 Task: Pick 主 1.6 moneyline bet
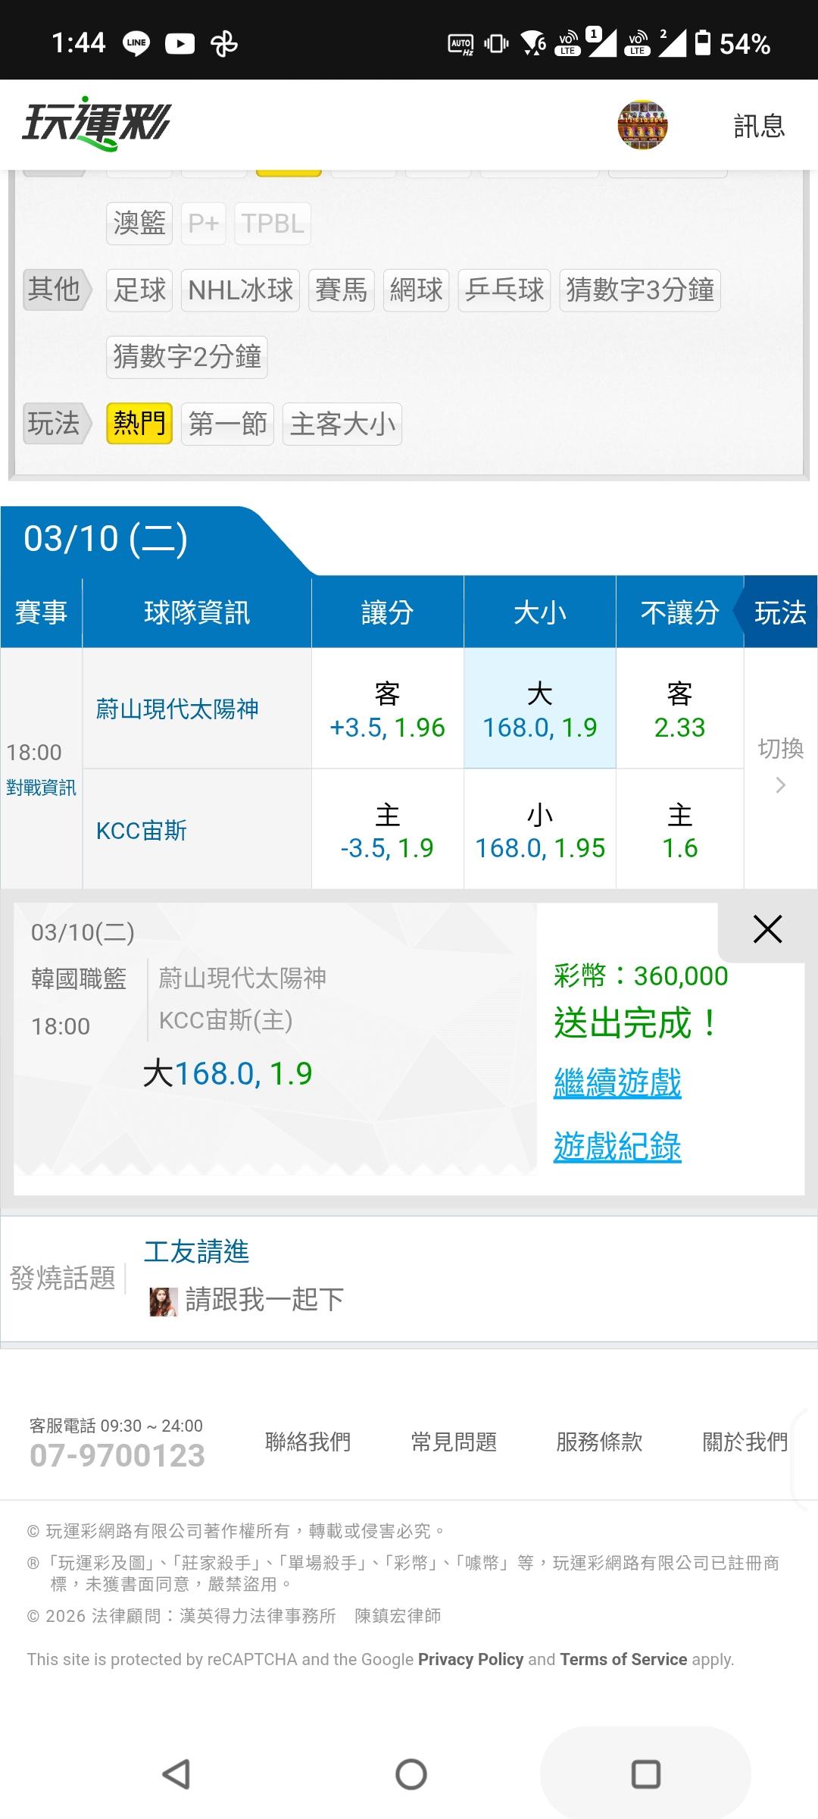680,829
